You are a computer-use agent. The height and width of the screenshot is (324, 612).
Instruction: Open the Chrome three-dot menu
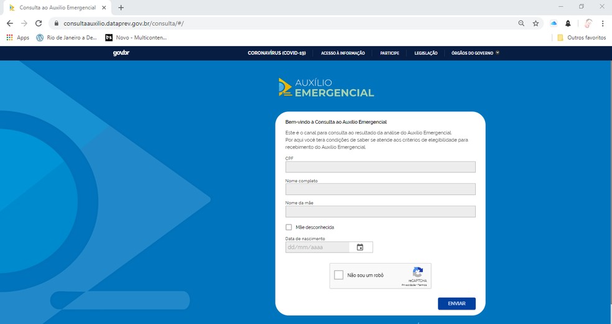[x=603, y=24]
